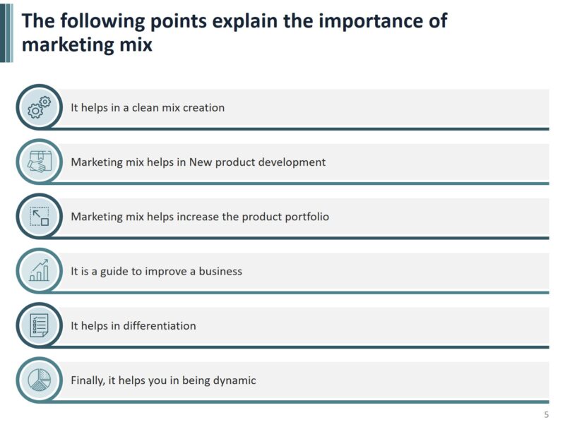The image size is (565, 427).
Task: Select the teal underline below the product development row
Action: coord(304,184)
